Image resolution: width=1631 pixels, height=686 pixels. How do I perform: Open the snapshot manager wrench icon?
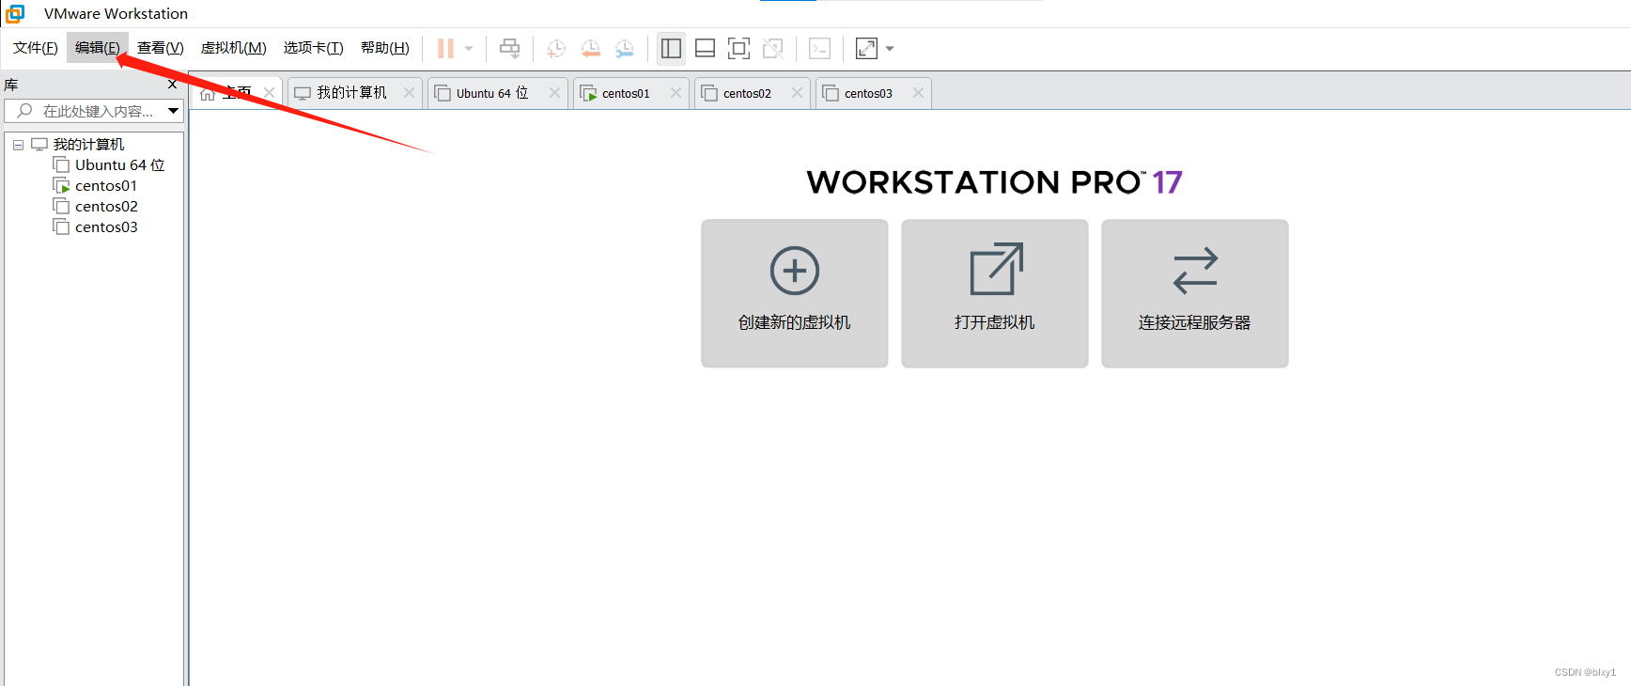click(x=625, y=48)
